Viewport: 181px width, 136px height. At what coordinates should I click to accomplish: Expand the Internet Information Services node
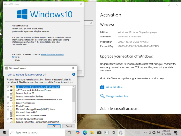click(x=8, y=96)
